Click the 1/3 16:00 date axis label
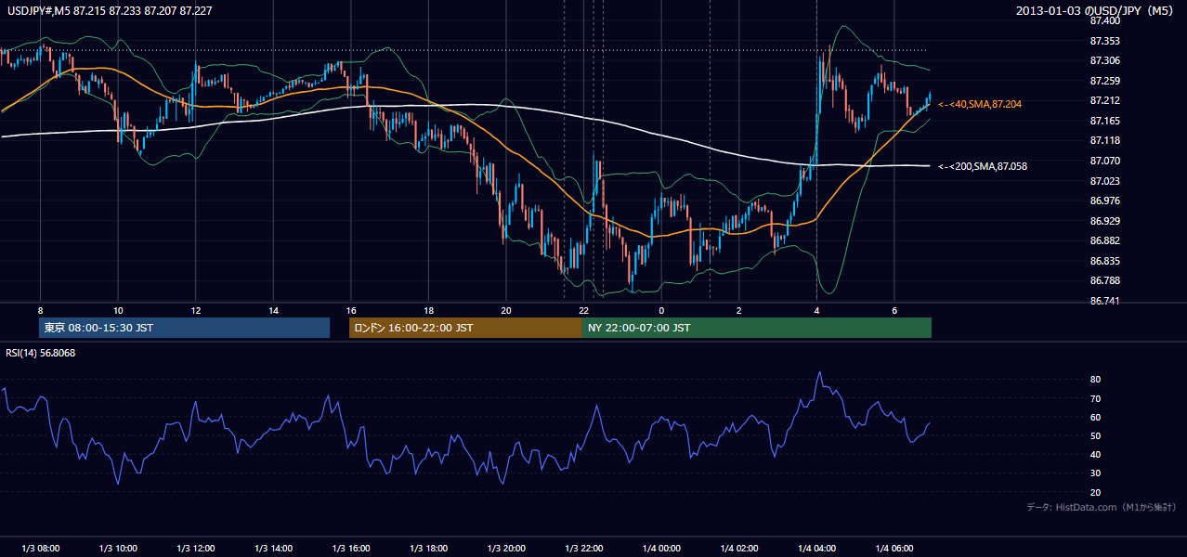This screenshot has height=557, width=1187. (350, 549)
